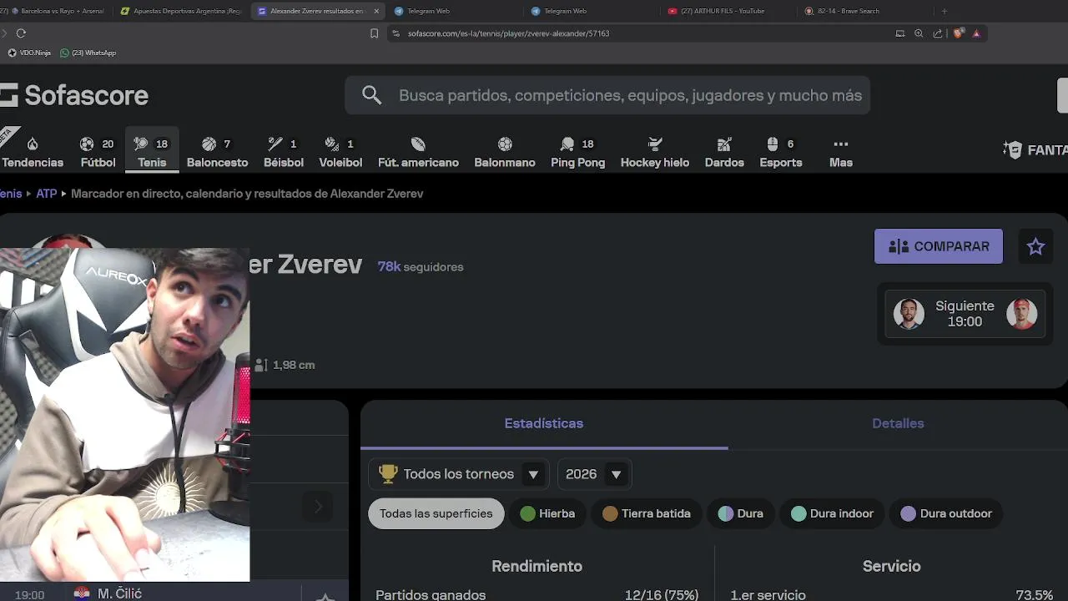Select the Baloncesto sport icon
Image resolution: width=1068 pixels, height=601 pixels.
209,144
